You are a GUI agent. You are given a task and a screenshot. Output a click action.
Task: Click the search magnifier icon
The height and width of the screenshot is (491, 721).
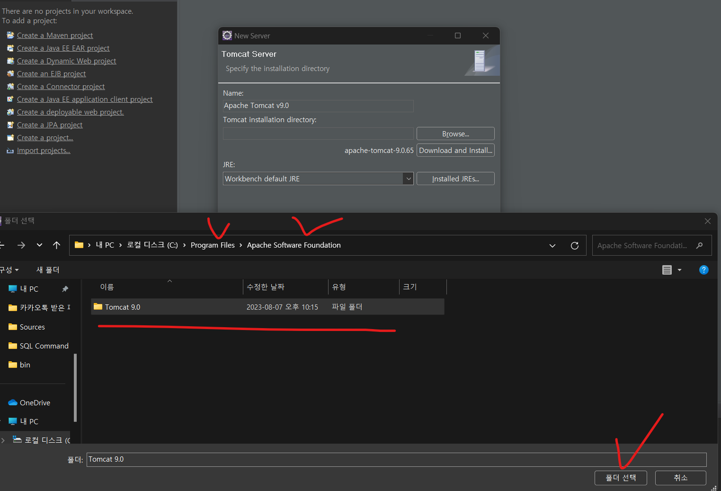[700, 245]
